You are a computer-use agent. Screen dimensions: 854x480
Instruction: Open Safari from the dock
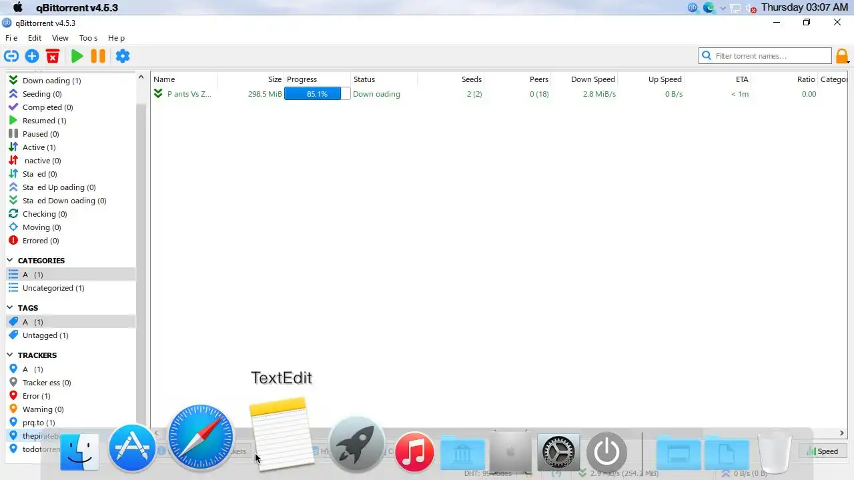click(201, 437)
